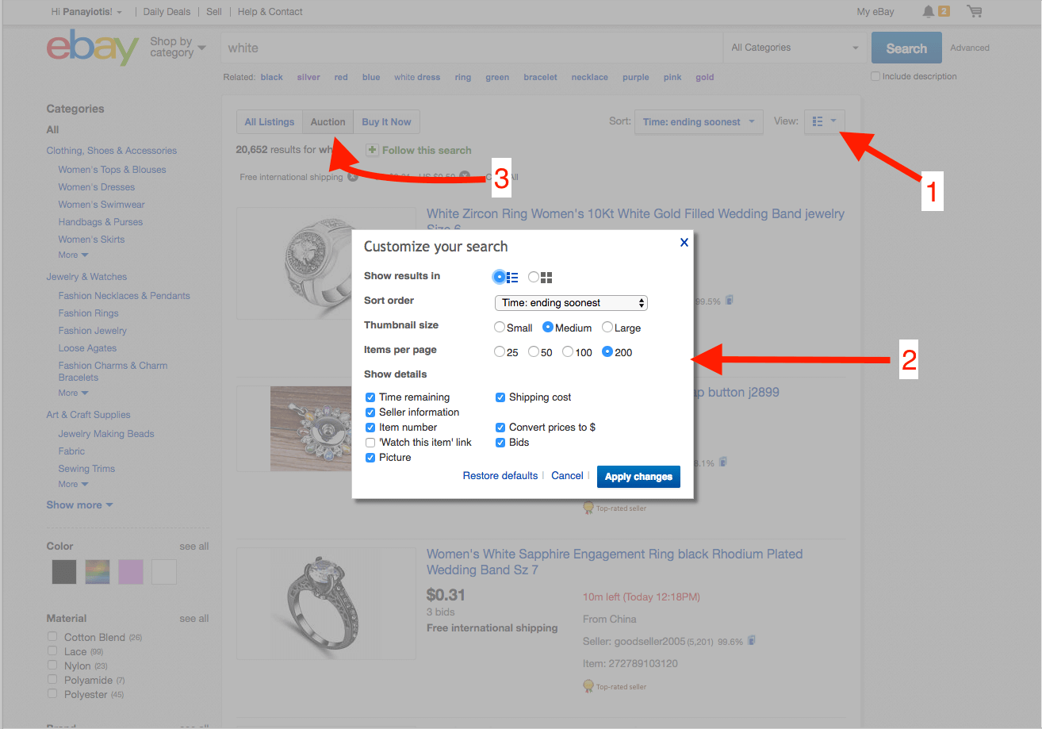
Task: Toggle Item number checkbox
Action: (x=370, y=428)
